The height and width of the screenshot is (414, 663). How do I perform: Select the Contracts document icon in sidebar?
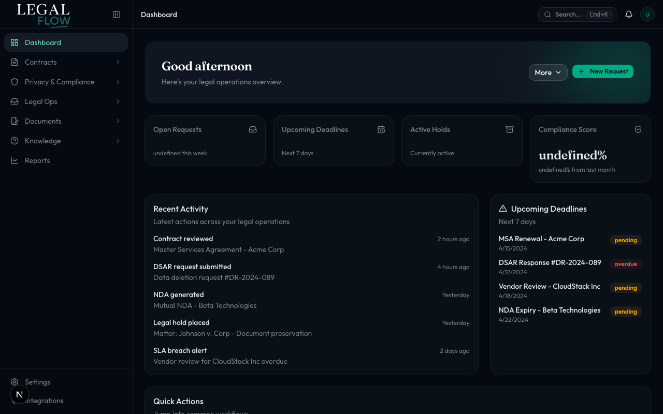[x=15, y=62]
